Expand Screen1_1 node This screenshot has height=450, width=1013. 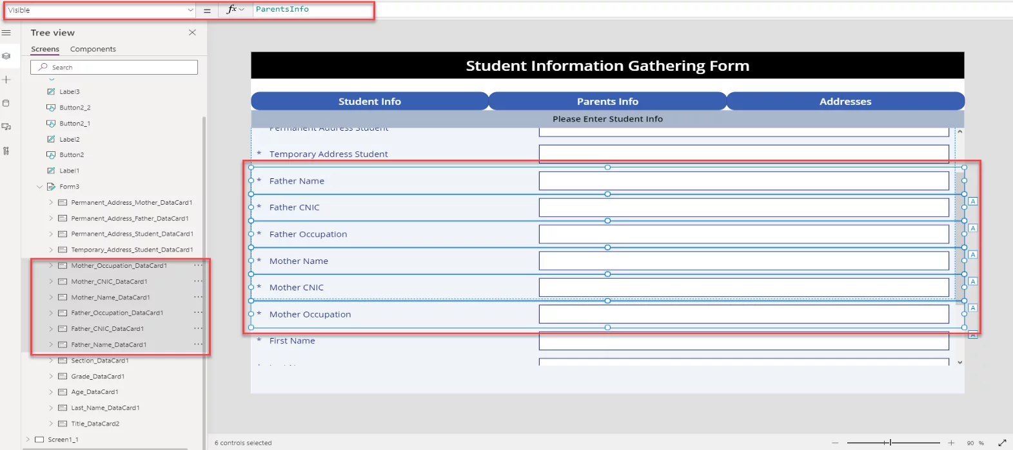click(28, 439)
